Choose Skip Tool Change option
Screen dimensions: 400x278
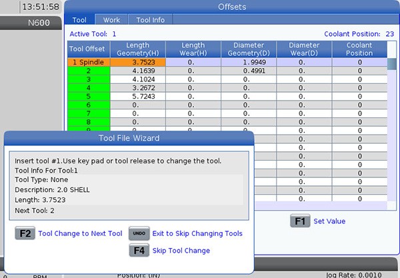(x=181, y=251)
